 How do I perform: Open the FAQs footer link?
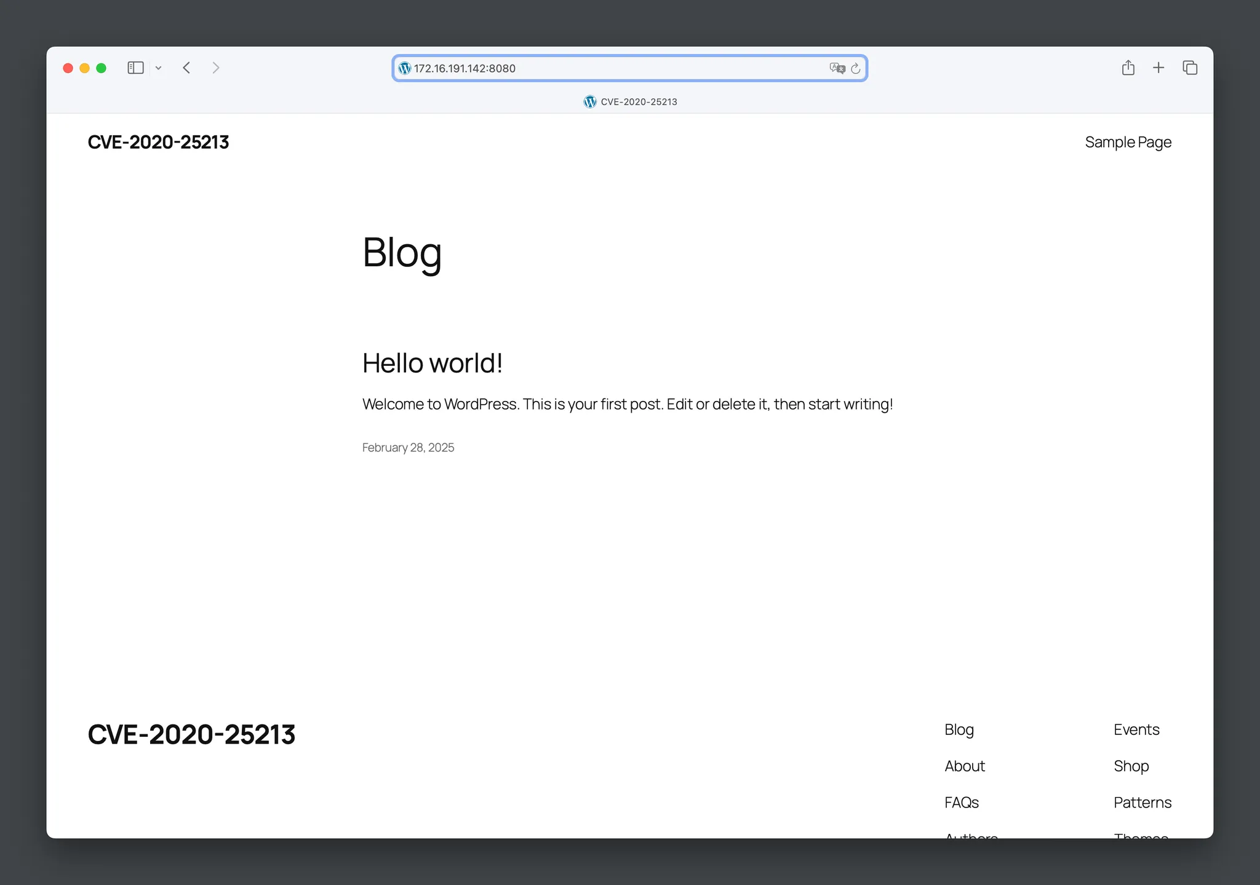[961, 803]
